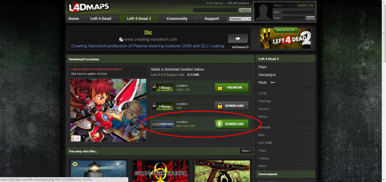
Task: Click the Dlc ad title link
Action: pos(148,32)
